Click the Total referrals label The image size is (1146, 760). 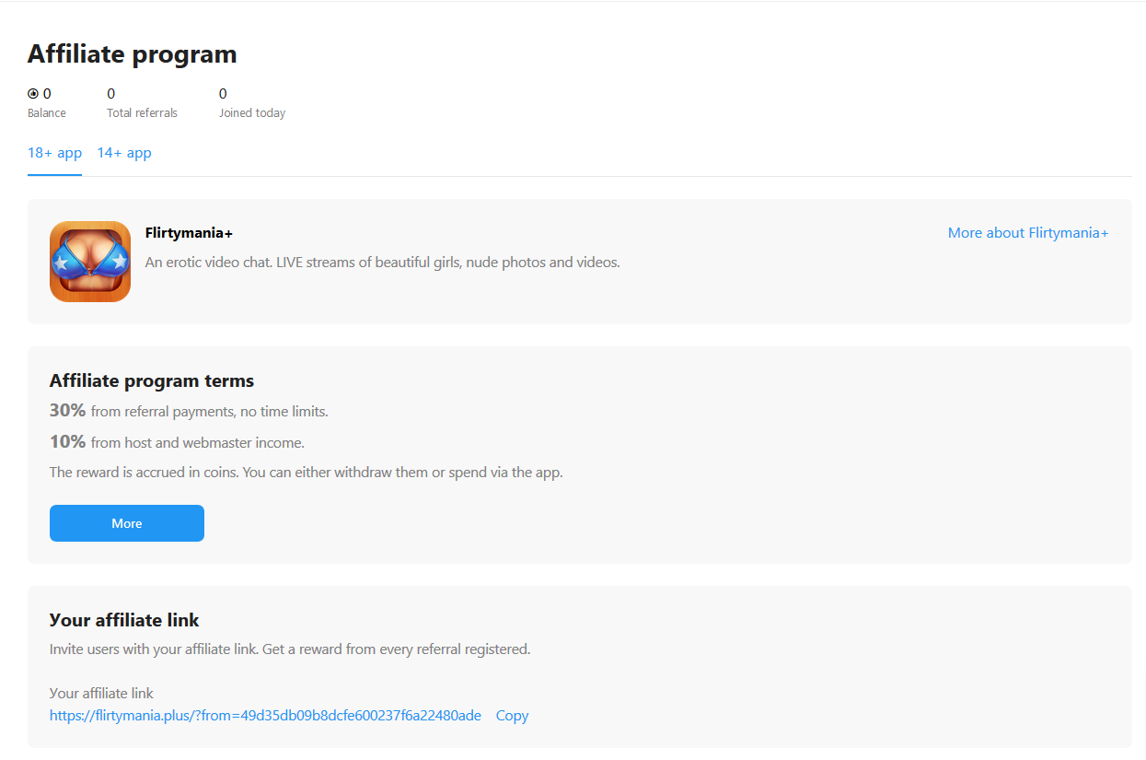142,113
